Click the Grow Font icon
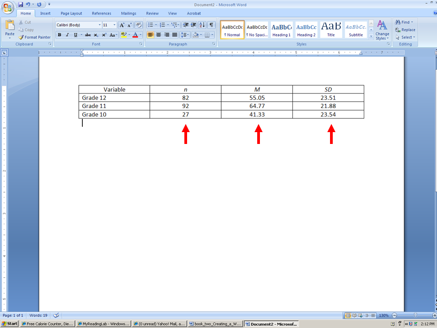 pyautogui.click(x=122, y=25)
